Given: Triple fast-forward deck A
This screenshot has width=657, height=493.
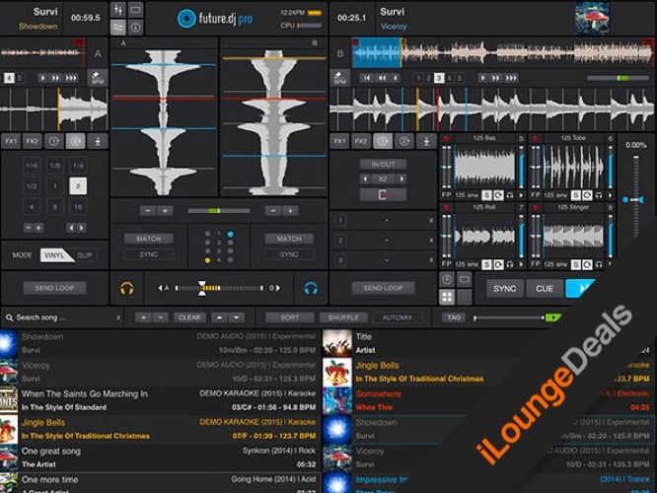Looking at the screenshot, I should click(x=71, y=78).
